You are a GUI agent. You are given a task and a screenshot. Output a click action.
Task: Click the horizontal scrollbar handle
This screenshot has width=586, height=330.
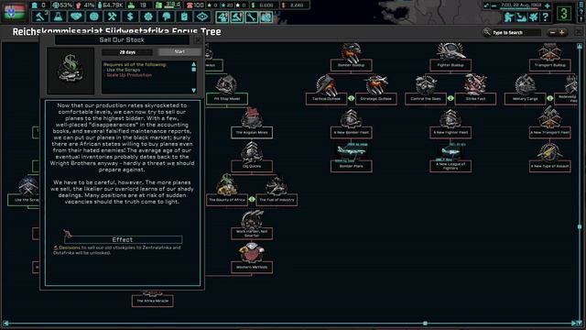[425, 324]
